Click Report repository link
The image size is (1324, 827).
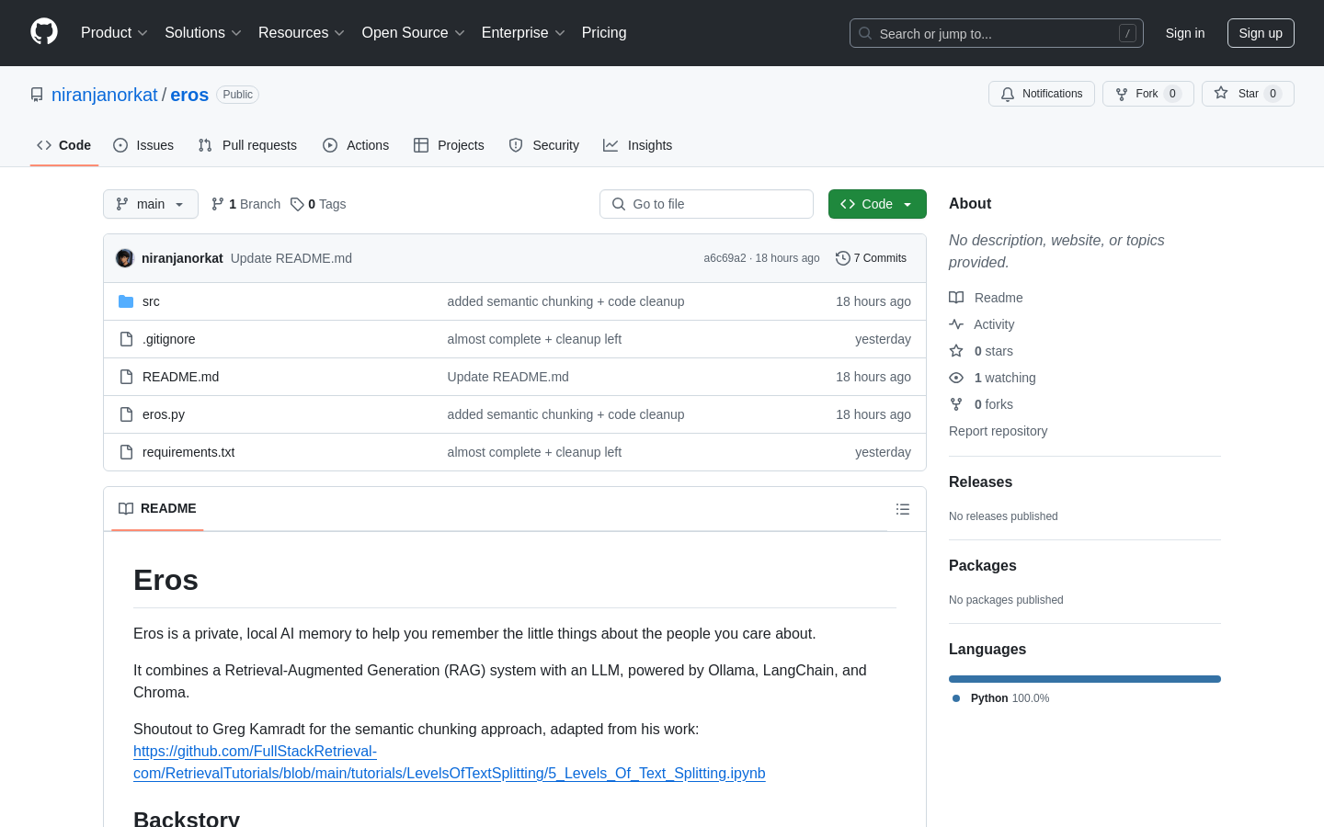(998, 431)
